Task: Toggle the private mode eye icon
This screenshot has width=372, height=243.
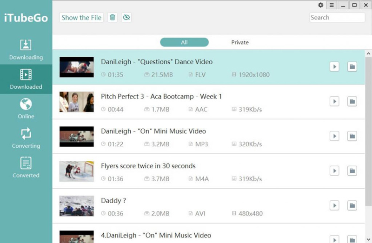Action: [x=126, y=17]
